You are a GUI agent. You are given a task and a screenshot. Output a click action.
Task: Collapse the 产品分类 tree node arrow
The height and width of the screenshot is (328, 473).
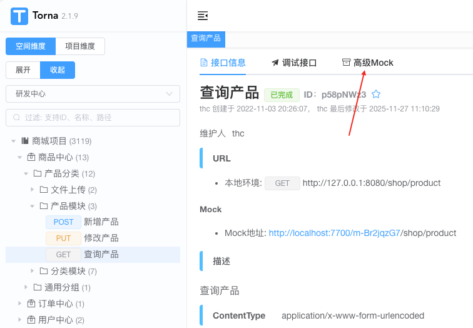click(26, 173)
